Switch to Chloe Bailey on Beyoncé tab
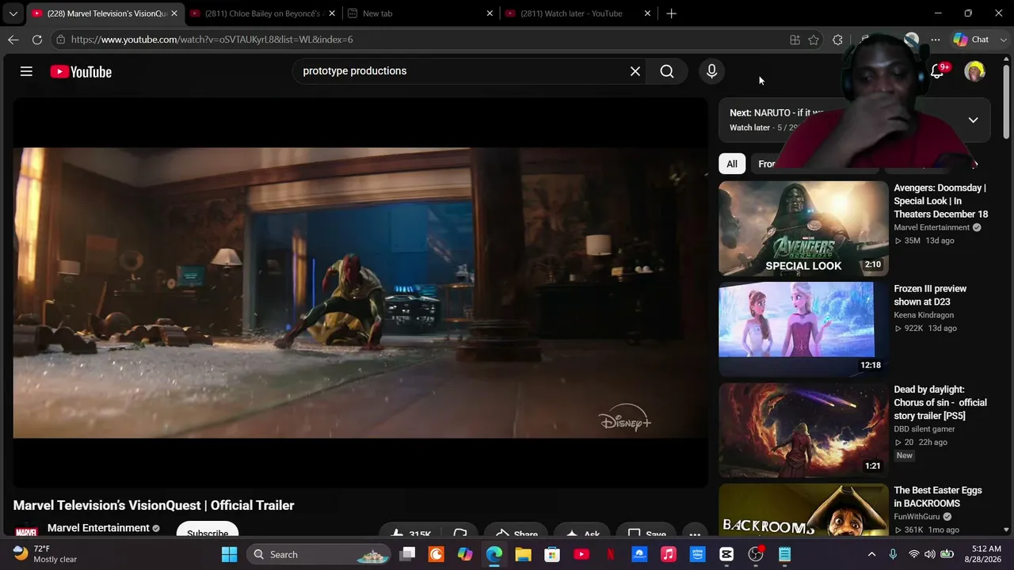 (262, 13)
